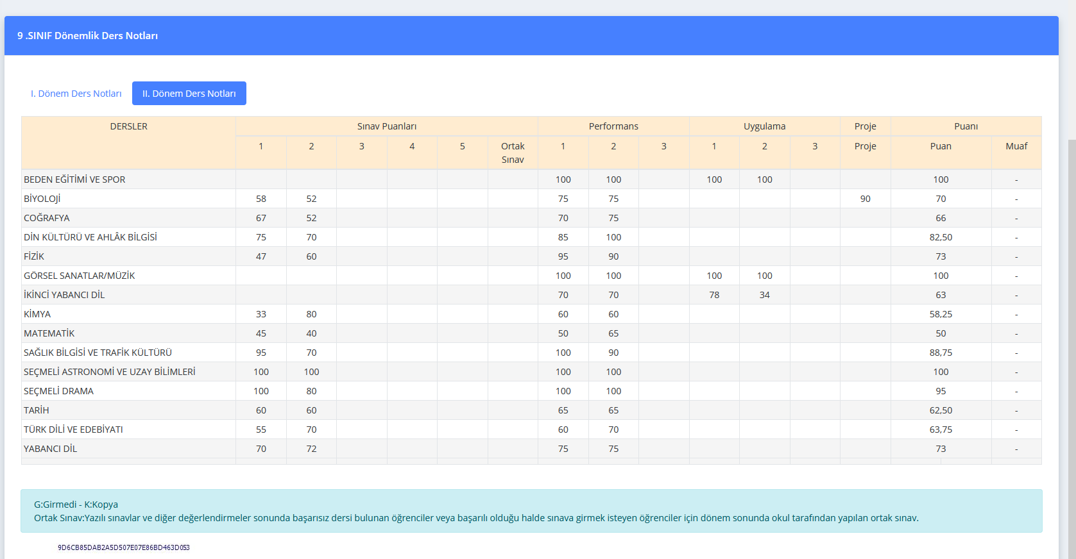
Task: Select the COĞRAFYA course name
Action: click(x=47, y=218)
